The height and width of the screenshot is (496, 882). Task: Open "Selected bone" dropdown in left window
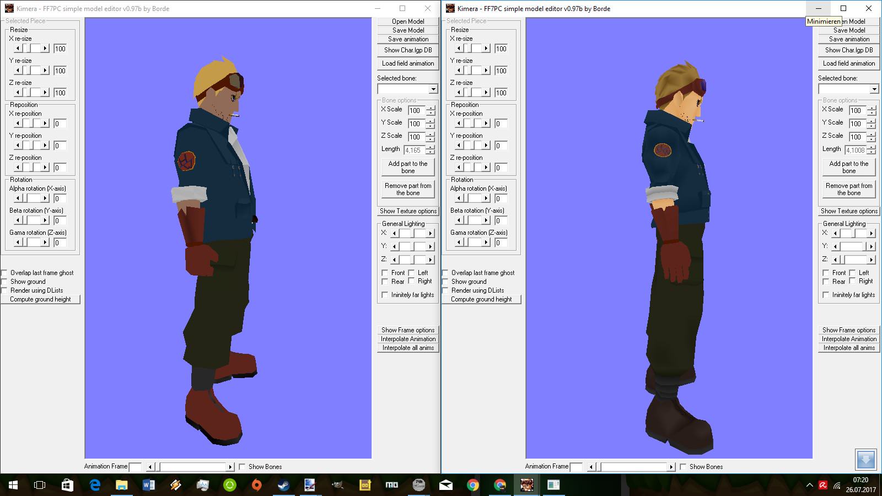click(x=433, y=89)
